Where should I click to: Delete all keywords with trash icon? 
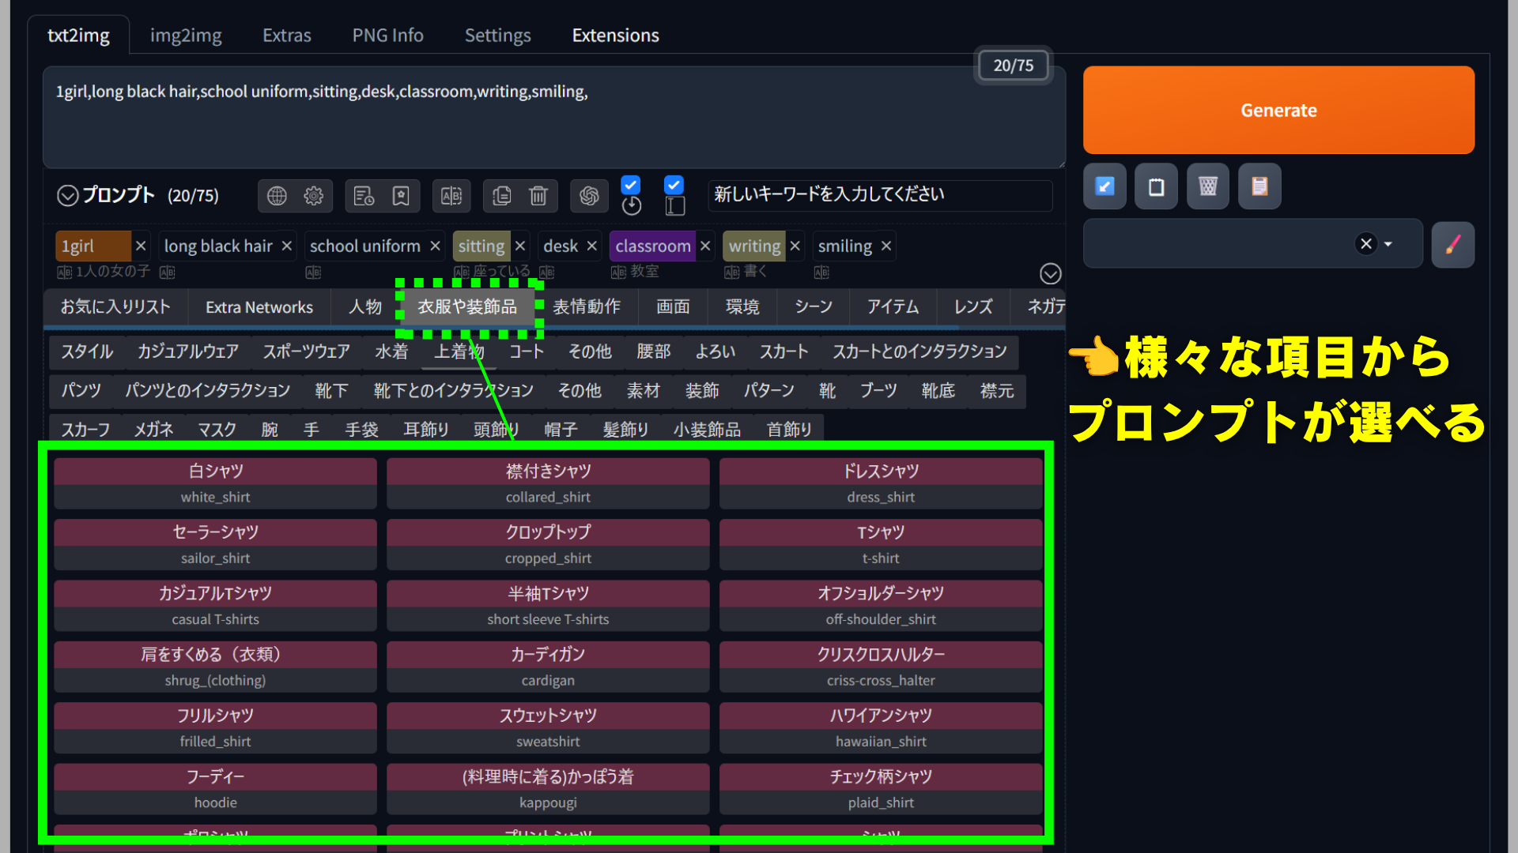(x=538, y=196)
